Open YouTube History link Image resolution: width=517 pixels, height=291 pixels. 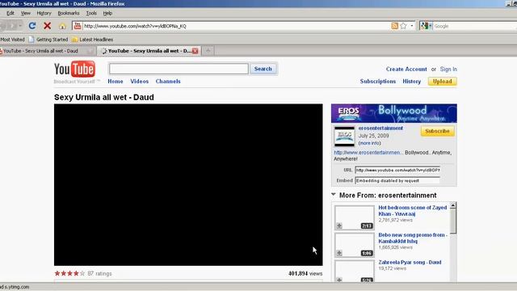pyautogui.click(x=411, y=81)
